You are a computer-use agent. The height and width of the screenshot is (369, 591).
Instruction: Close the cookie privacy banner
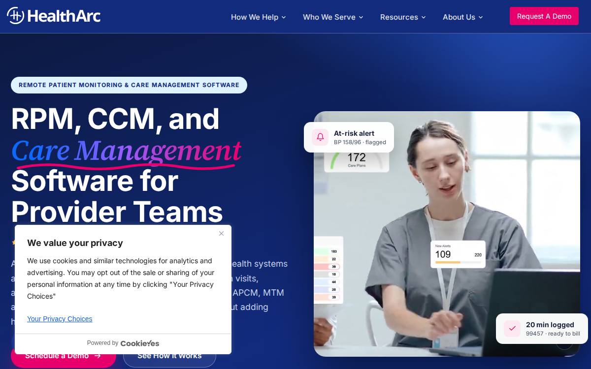[x=221, y=234]
